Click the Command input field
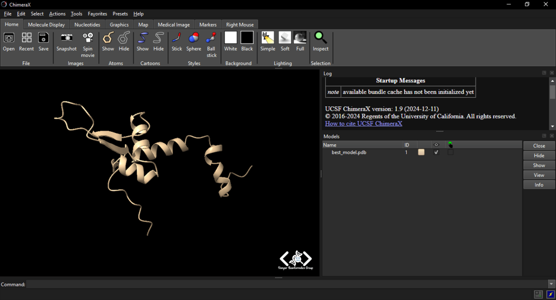Viewport: 556px width, 300px height. tap(287, 284)
